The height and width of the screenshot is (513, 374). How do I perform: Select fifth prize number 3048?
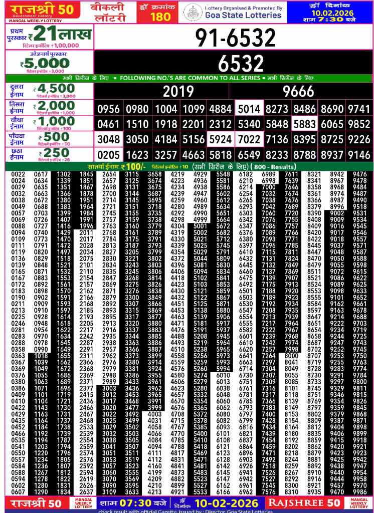click(109, 140)
